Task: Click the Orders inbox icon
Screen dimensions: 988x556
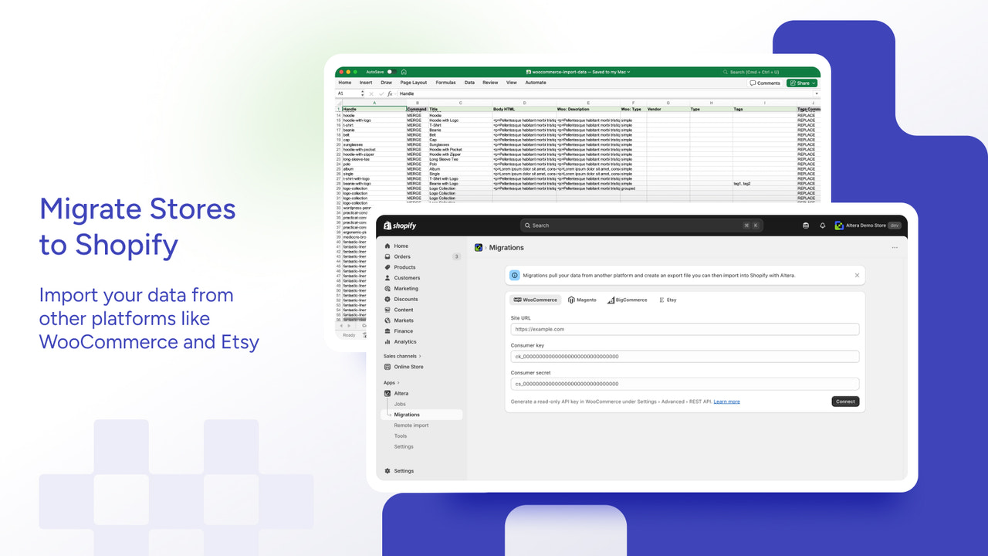Action: (387, 256)
